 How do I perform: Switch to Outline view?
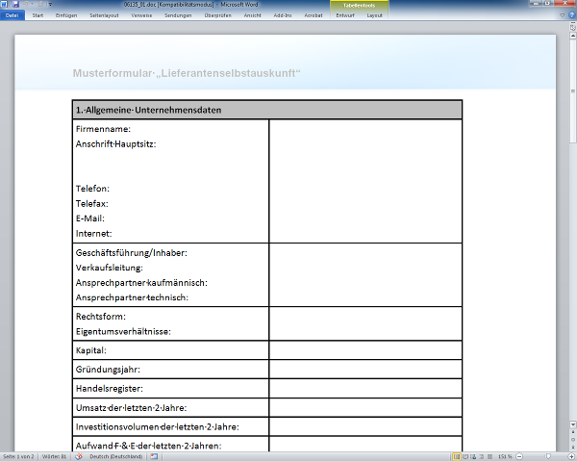(x=483, y=456)
